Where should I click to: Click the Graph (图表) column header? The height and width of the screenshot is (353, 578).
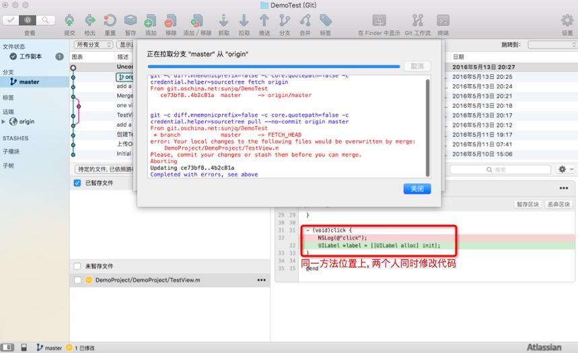click(77, 57)
